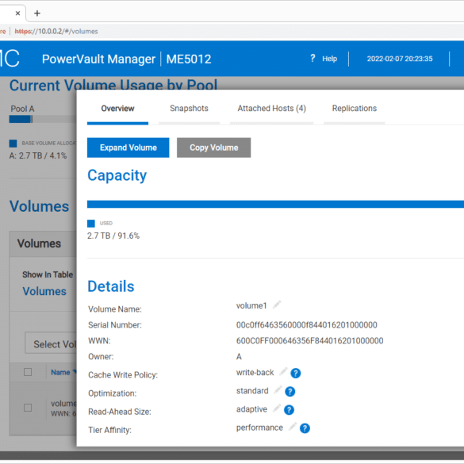Click the write-back policy value
The width and height of the screenshot is (464, 464).
(255, 373)
